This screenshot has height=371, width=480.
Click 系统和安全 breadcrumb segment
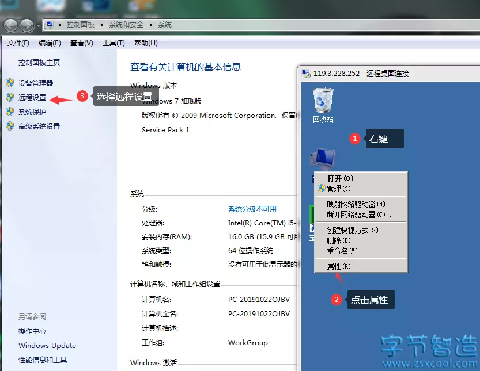tap(126, 25)
